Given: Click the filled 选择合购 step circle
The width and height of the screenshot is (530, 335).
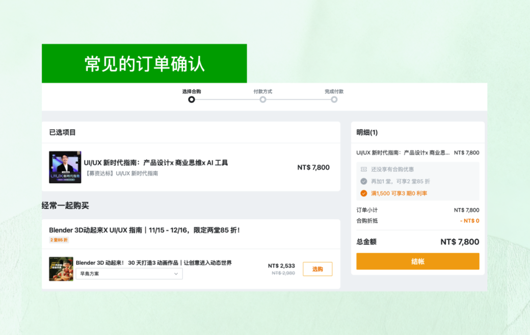Looking at the screenshot, I should [191, 99].
